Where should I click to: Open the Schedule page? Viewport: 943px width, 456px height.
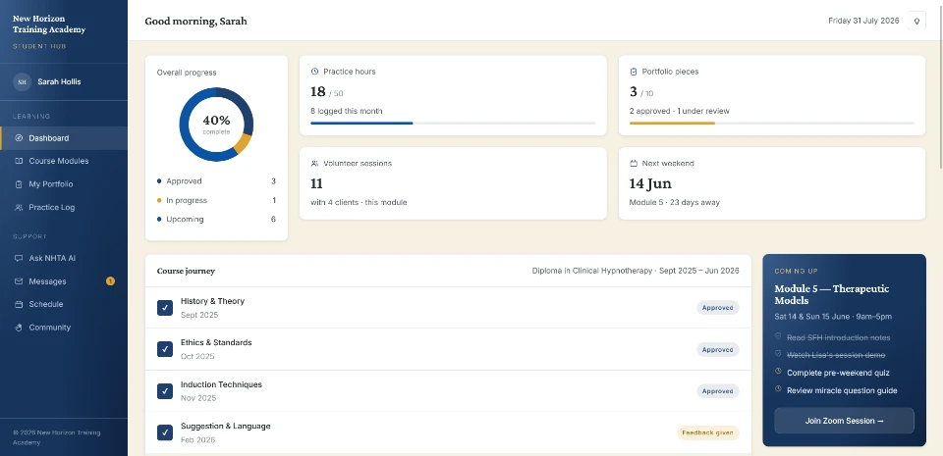click(x=64, y=304)
